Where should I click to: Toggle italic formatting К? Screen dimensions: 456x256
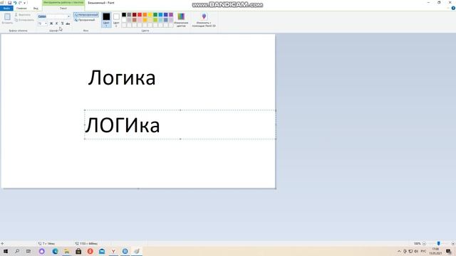(x=57, y=23)
